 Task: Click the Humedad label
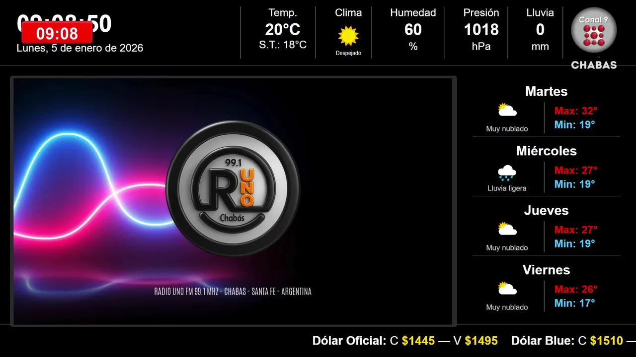(x=413, y=13)
